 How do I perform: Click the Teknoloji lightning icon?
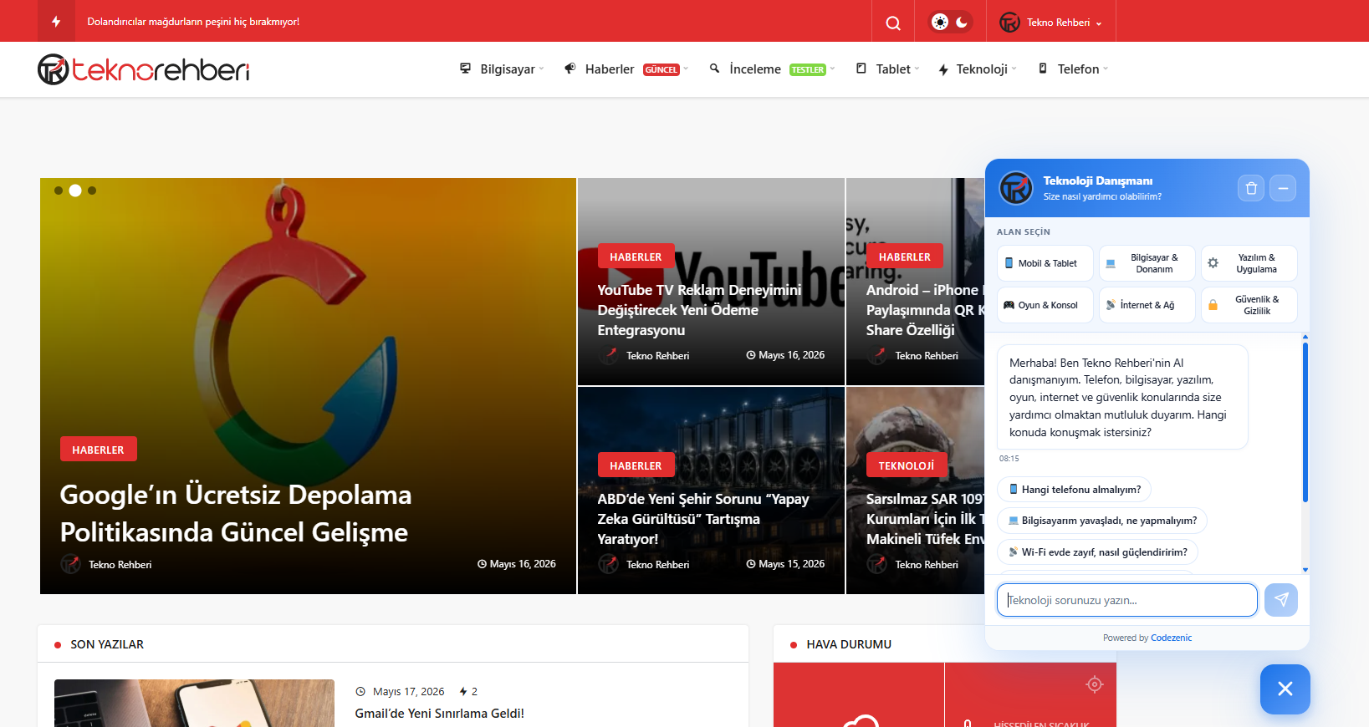pyautogui.click(x=943, y=69)
